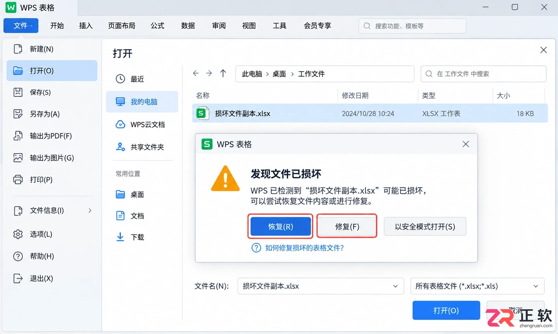Click the 搜索功能、模板等 search box
The width and height of the screenshot is (558, 334).
click(412, 26)
